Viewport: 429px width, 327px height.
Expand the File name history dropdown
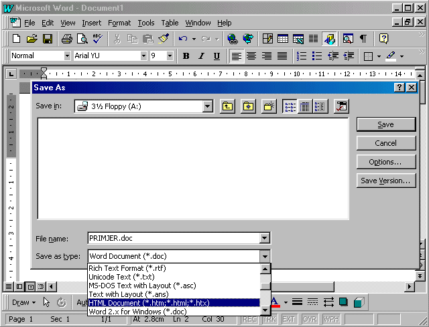pos(265,238)
